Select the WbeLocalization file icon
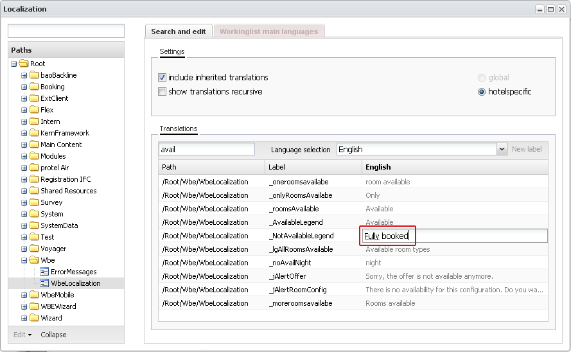The height and width of the screenshot is (352, 571). click(44, 283)
